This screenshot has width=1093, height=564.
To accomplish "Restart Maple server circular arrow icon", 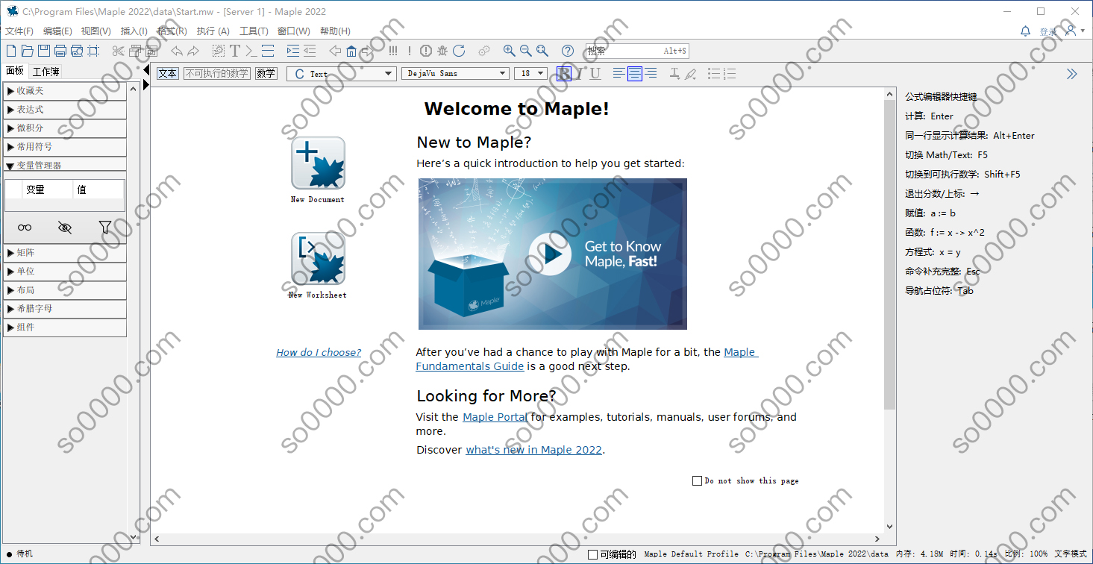I will tap(459, 51).
